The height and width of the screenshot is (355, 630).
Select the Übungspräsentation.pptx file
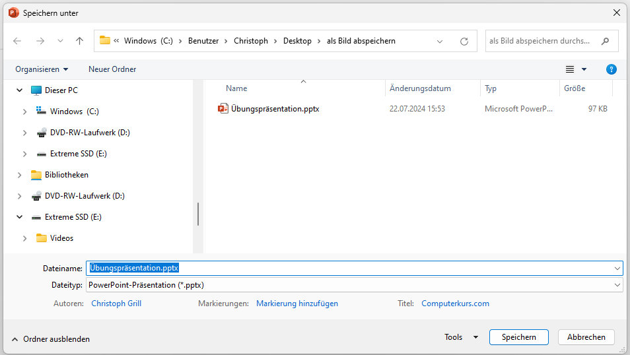[275, 109]
